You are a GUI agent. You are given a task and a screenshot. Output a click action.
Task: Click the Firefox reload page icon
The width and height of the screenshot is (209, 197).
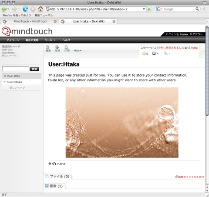[x=25, y=9]
